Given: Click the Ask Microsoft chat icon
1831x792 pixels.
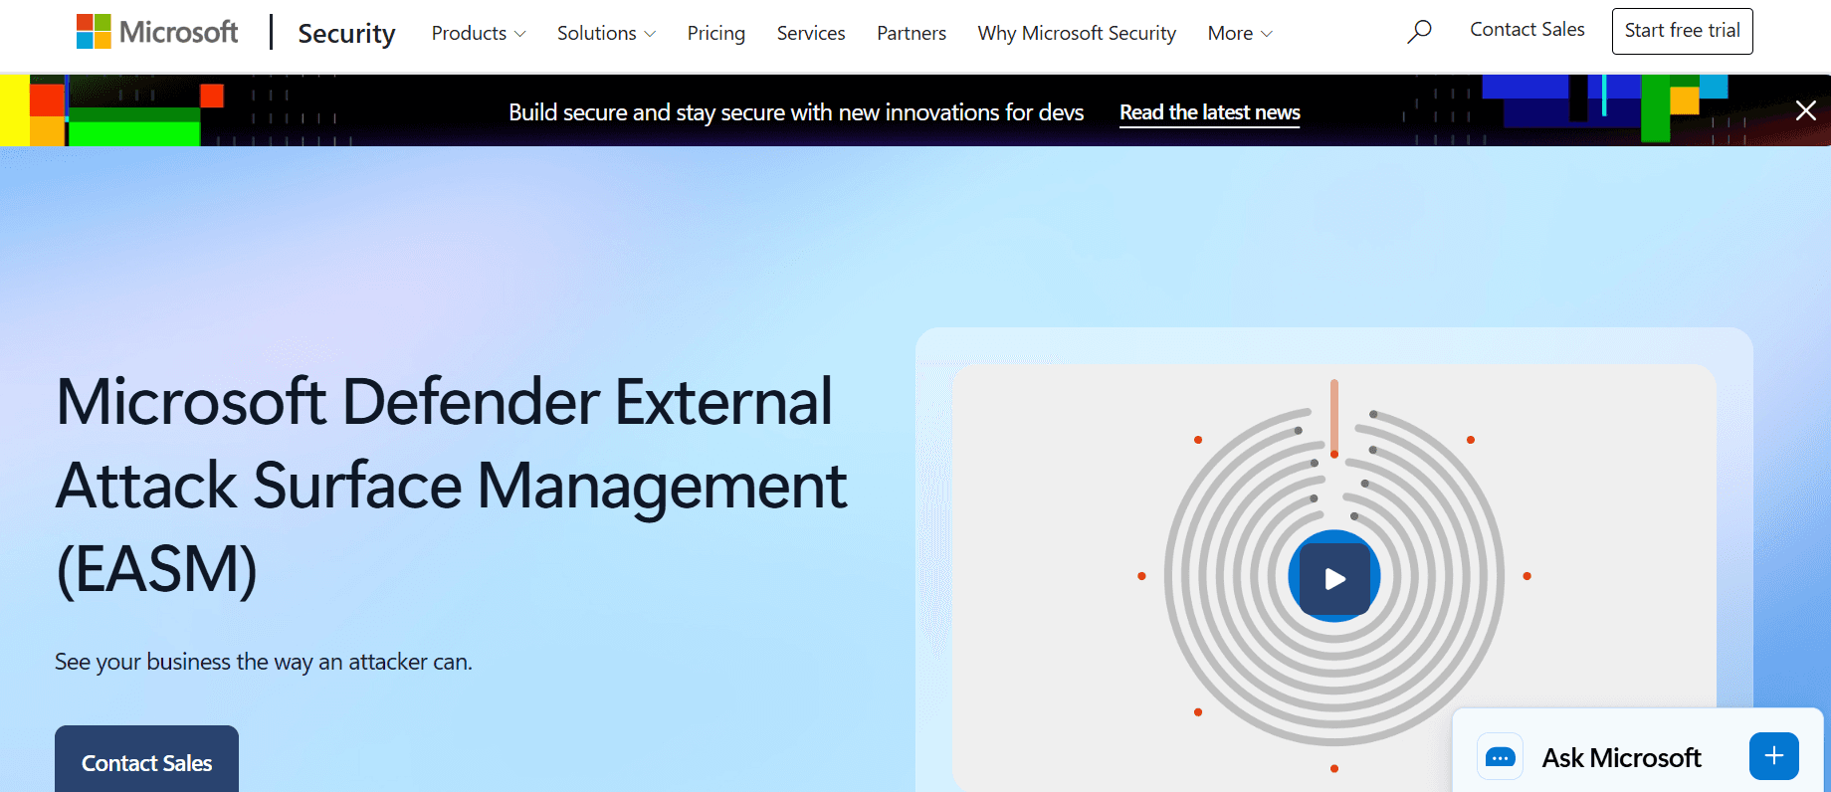Looking at the screenshot, I should 1500,758.
